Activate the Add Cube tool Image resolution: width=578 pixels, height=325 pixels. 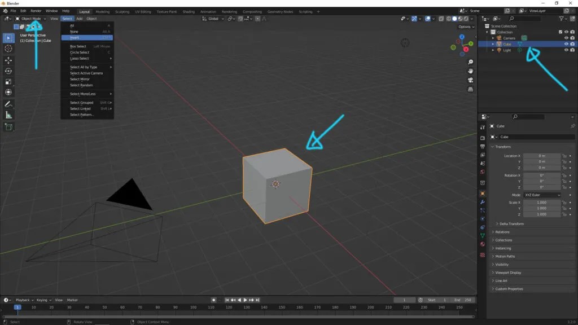click(x=8, y=127)
